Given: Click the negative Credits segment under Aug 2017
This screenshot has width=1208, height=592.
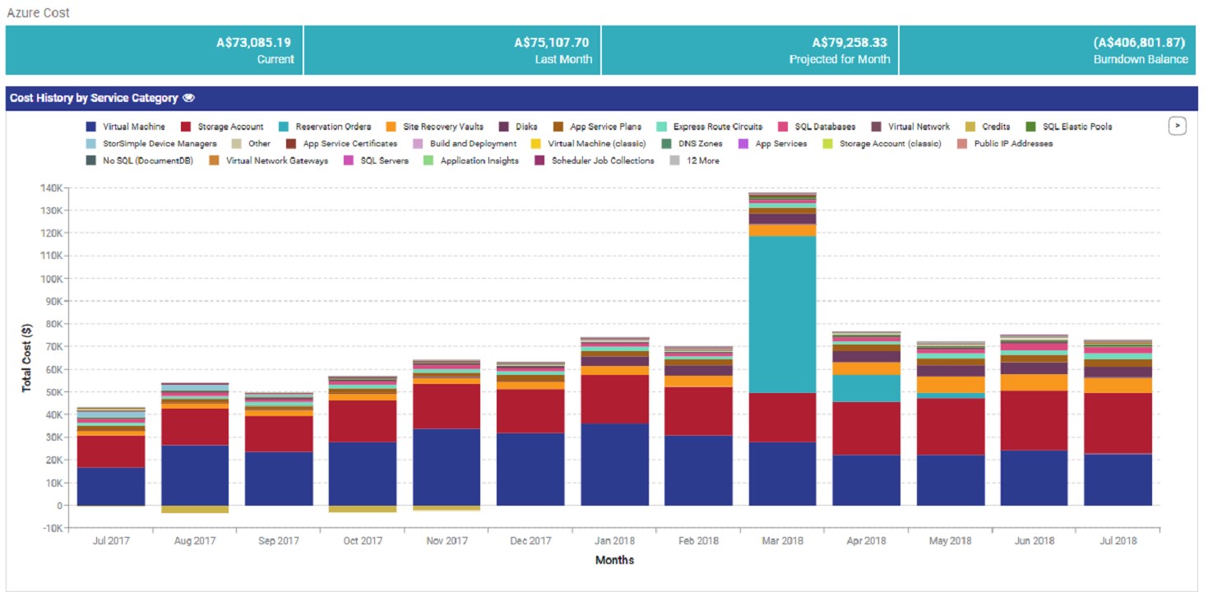Looking at the screenshot, I should pos(194,510).
